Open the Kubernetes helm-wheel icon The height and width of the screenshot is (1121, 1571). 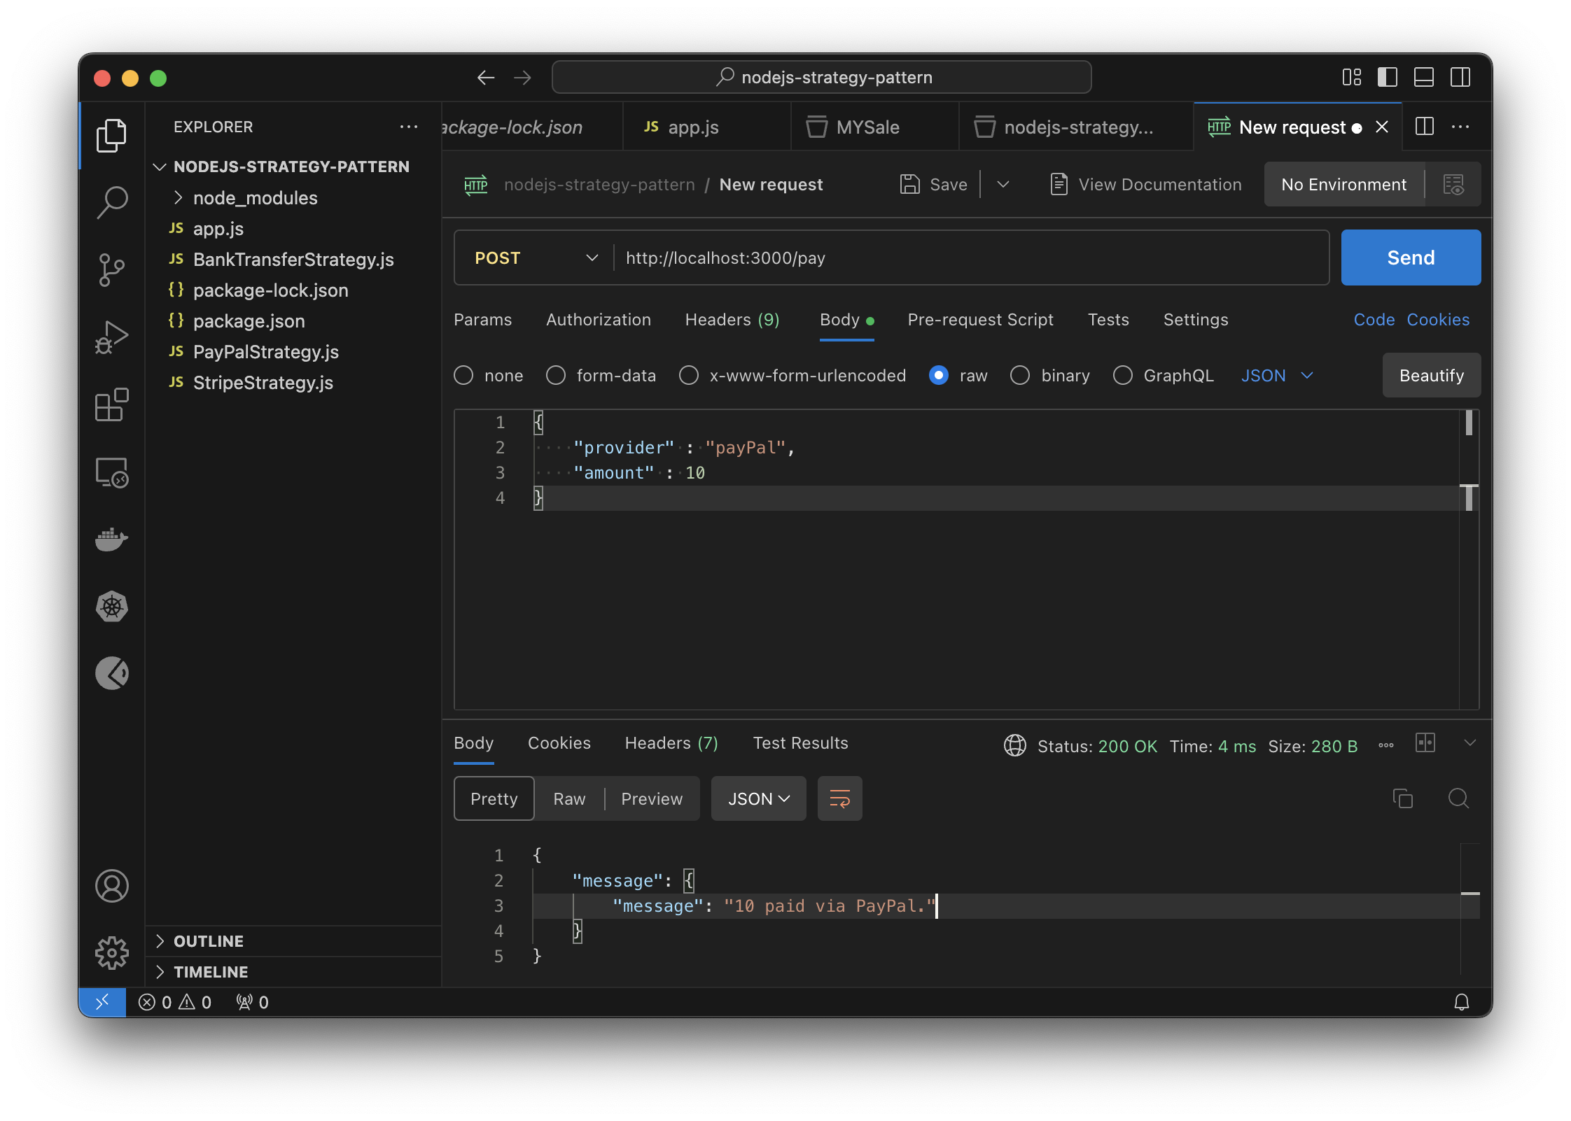click(111, 607)
